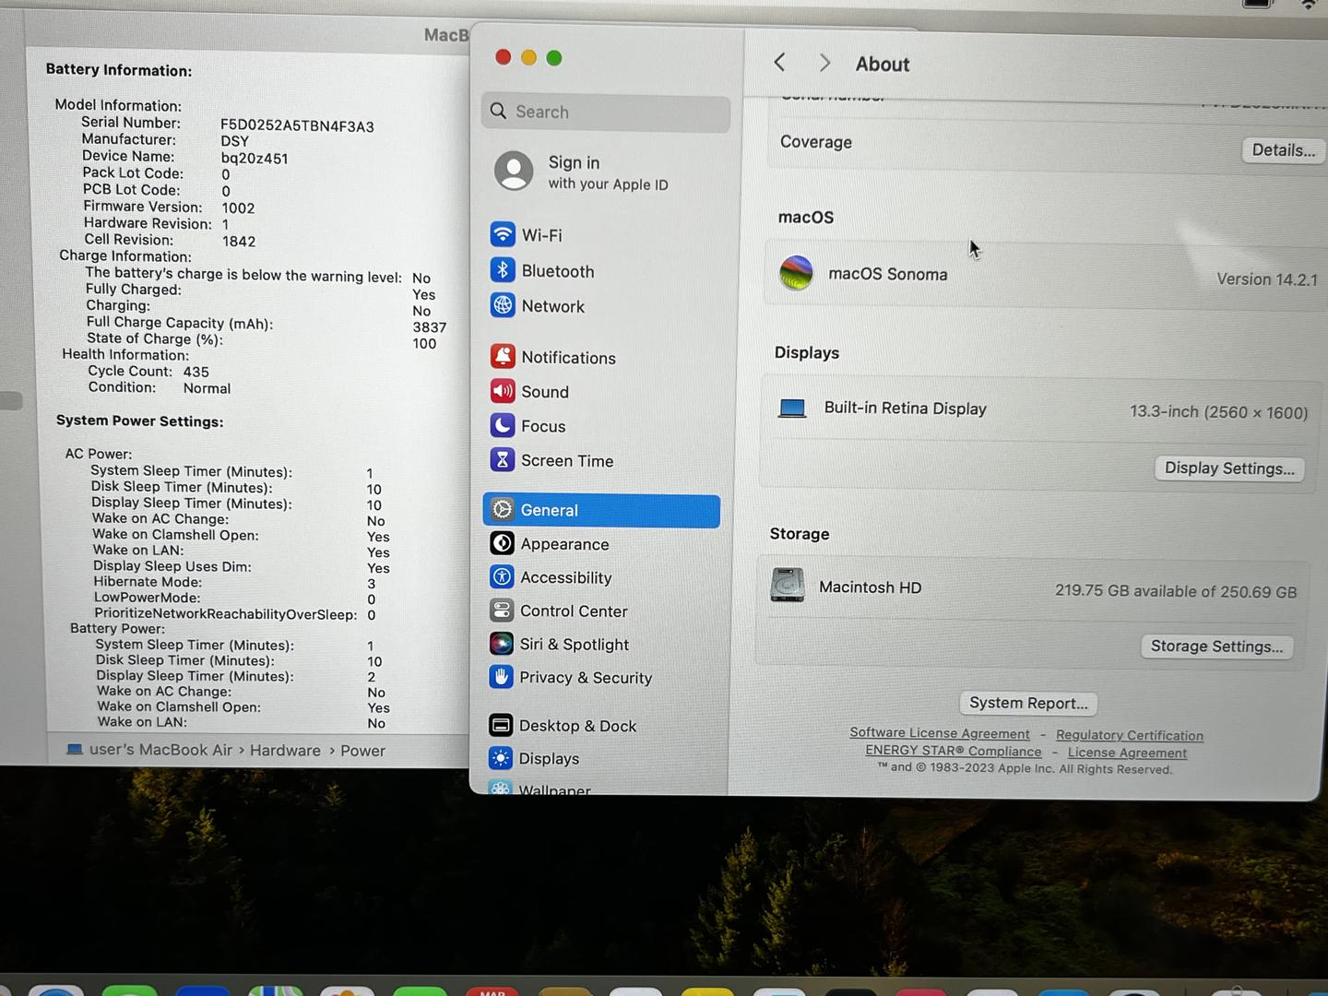Select the Siri & Spotlight icon
This screenshot has height=996, width=1328.
click(x=502, y=644)
